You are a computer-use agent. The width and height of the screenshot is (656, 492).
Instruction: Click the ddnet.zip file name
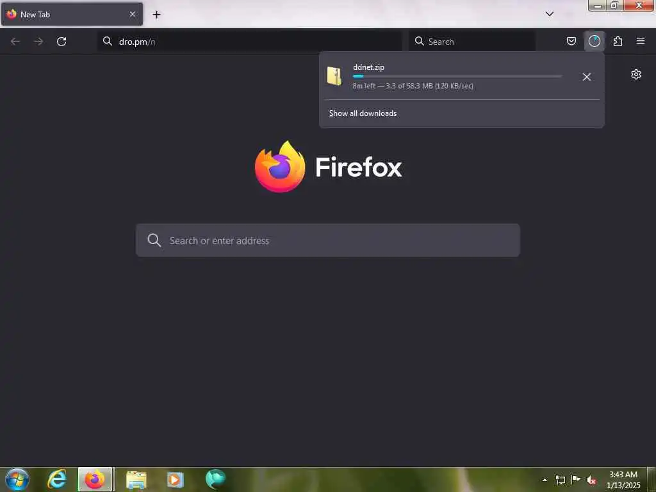click(x=368, y=67)
